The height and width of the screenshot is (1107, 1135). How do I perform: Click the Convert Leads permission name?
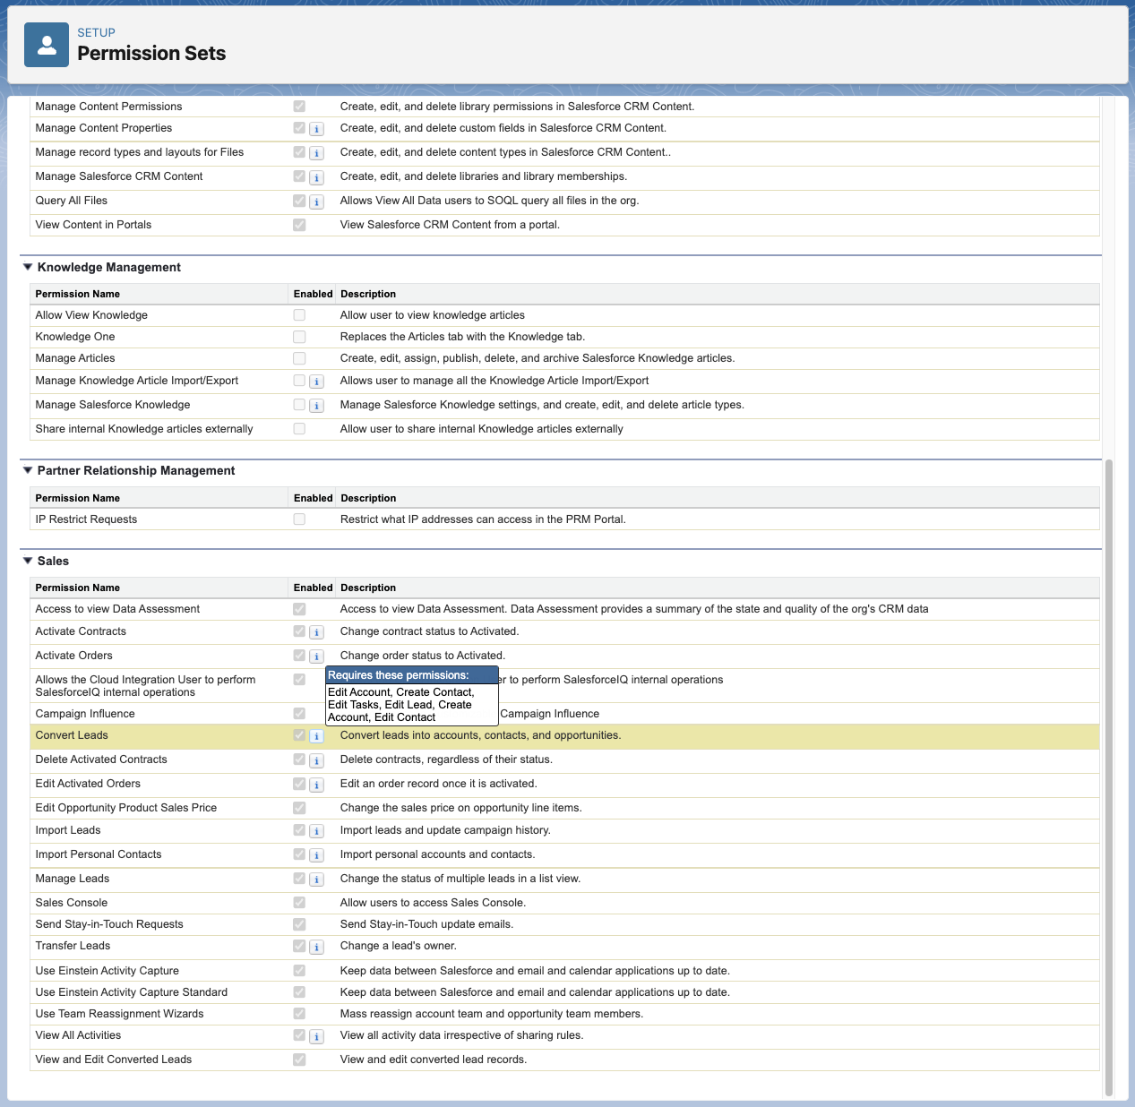[72, 735]
